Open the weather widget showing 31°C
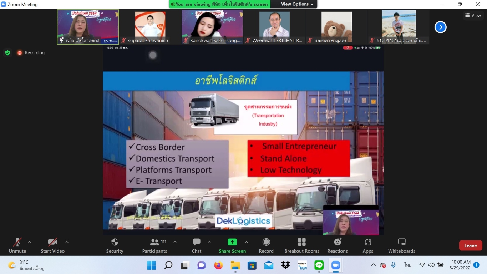487x274 pixels. pos(27,265)
